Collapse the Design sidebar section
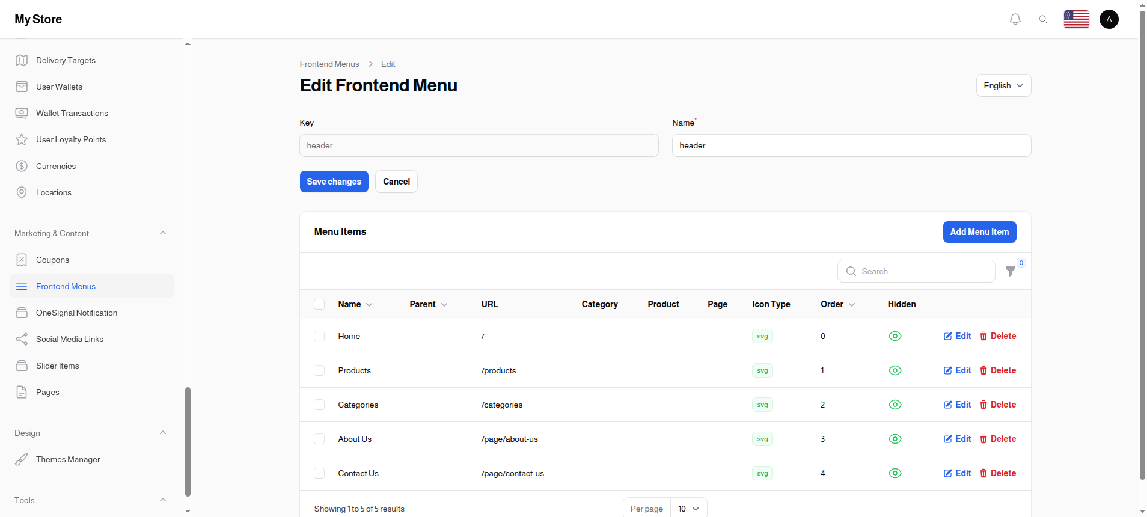Image resolution: width=1147 pixels, height=517 pixels. (163, 433)
